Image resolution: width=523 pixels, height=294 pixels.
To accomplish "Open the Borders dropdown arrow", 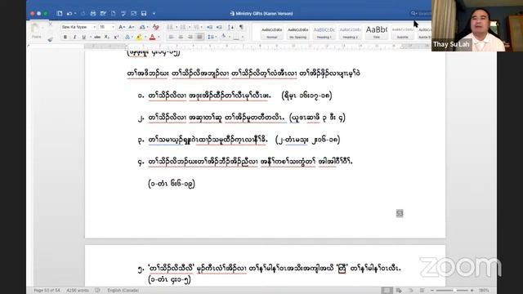I will (243, 38).
